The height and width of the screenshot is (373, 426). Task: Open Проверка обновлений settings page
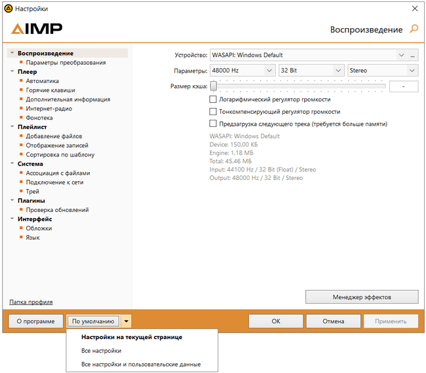coord(57,210)
